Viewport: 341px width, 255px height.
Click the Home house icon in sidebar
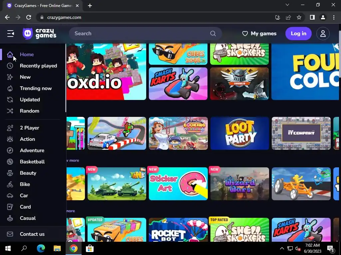10,54
